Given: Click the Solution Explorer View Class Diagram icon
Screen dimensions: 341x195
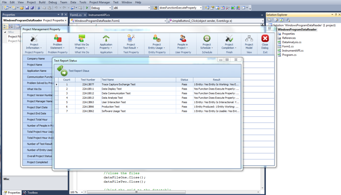Looking at the screenshot, I should [288, 20].
